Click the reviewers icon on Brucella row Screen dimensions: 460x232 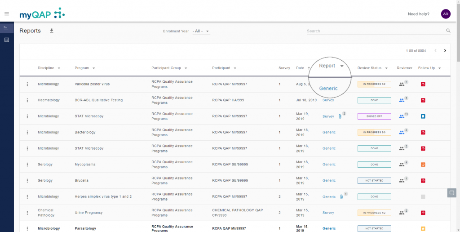tap(402, 181)
